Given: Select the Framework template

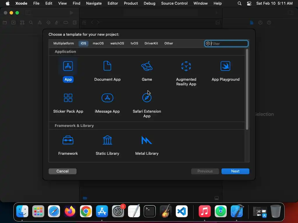Looking at the screenshot, I should [x=68, y=145].
